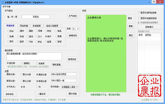Select the 科技 news category

coord(21,36)
